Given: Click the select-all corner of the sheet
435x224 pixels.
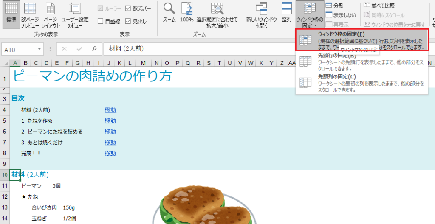Looking at the screenshot, I should tap(5, 63).
